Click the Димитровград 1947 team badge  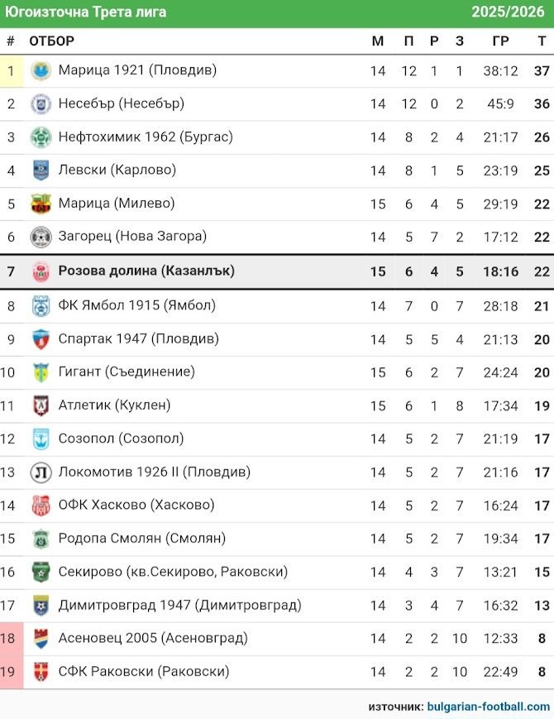coord(41,606)
